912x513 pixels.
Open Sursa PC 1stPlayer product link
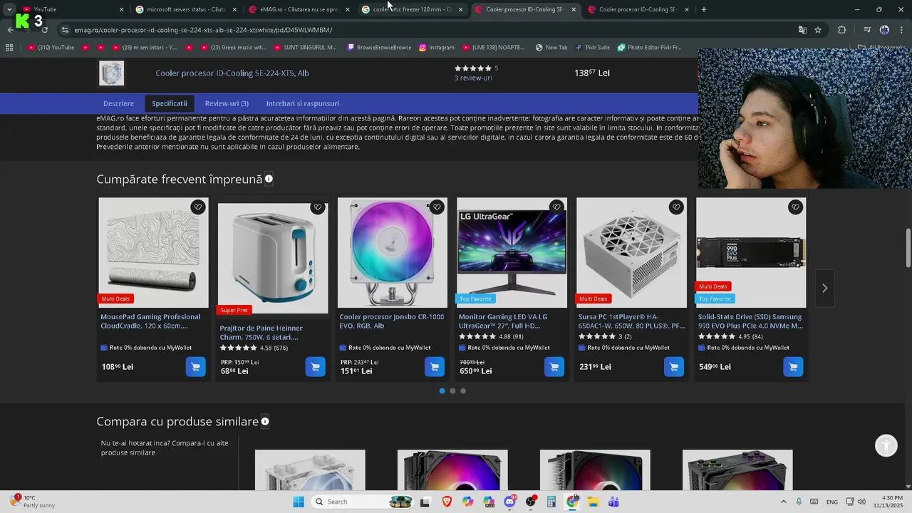(631, 321)
